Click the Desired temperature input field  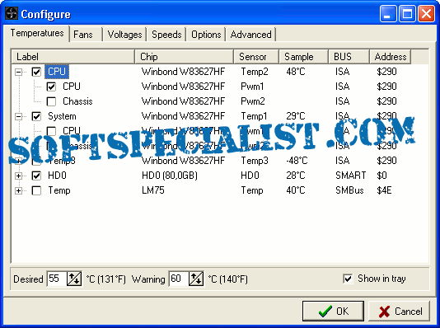[57, 279]
